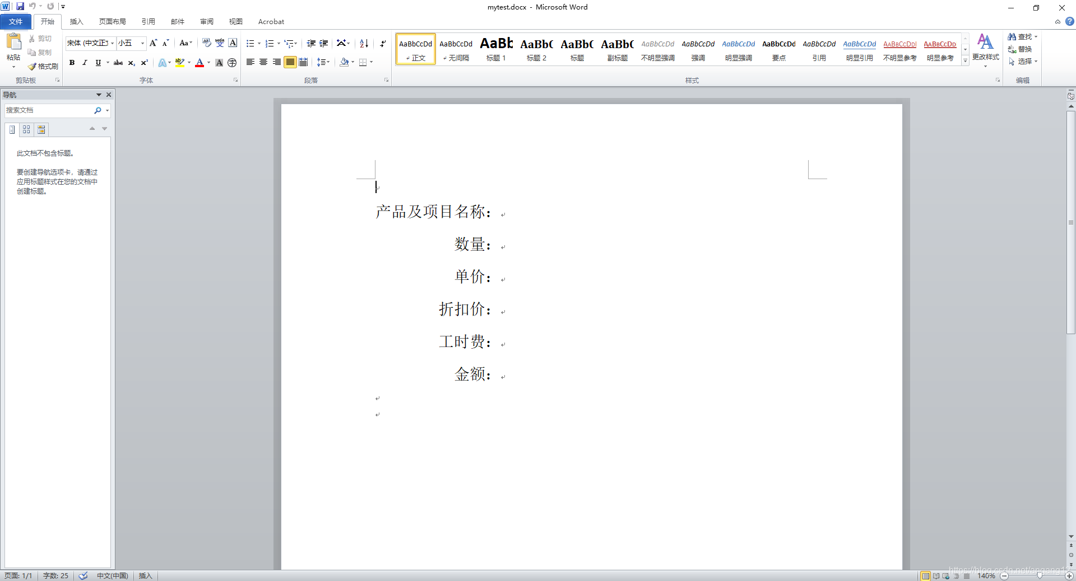The width and height of the screenshot is (1076, 581).
Task: Click the Character Border icon
Action: [233, 43]
